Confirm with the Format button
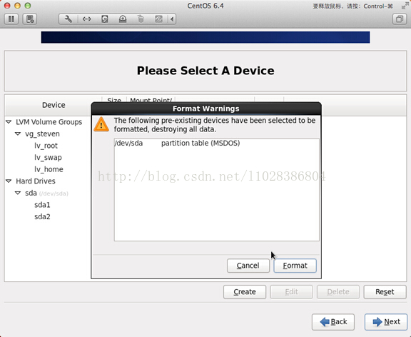The image size is (411, 337). pos(295,266)
